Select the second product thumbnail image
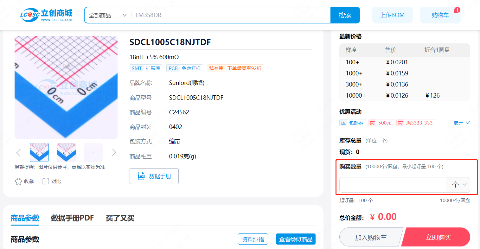Image resolution: width=480 pixels, height=249 pixels. coord(66,152)
